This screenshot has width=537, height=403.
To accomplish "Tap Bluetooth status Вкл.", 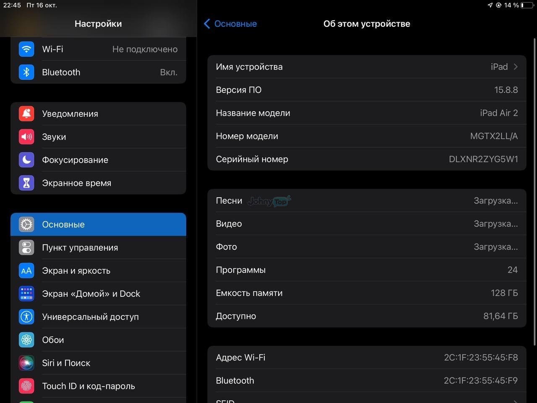I will click(x=169, y=72).
